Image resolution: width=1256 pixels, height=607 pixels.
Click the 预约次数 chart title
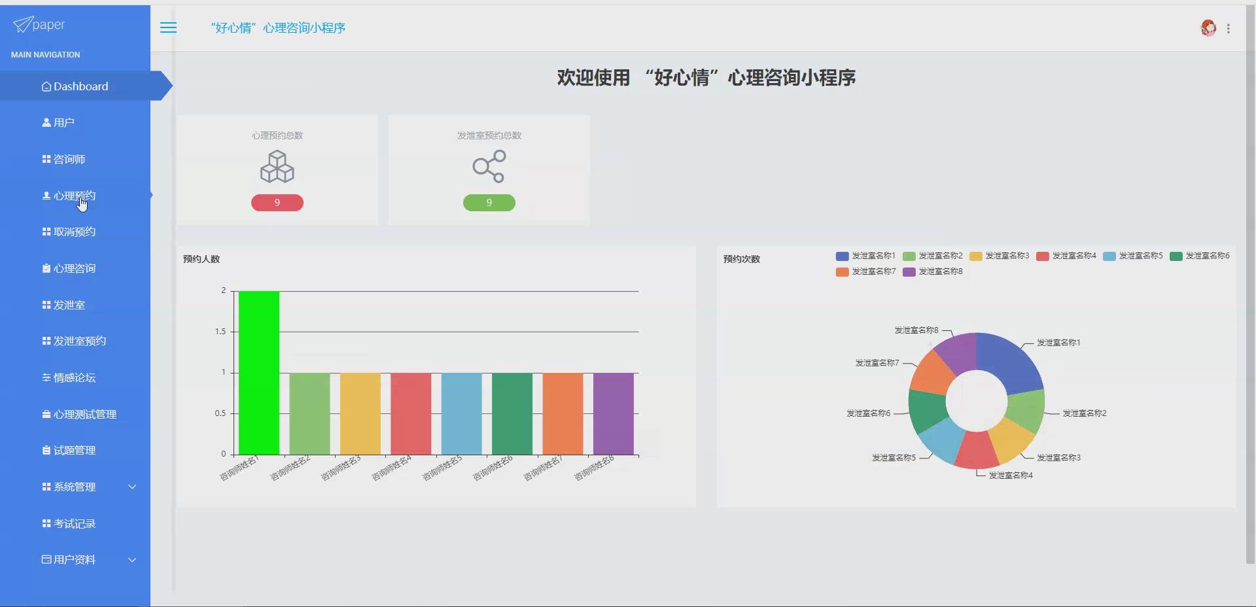click(x=742, y=259)
